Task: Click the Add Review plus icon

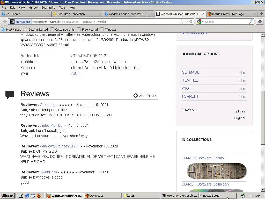Action: [x=135, y=96]
